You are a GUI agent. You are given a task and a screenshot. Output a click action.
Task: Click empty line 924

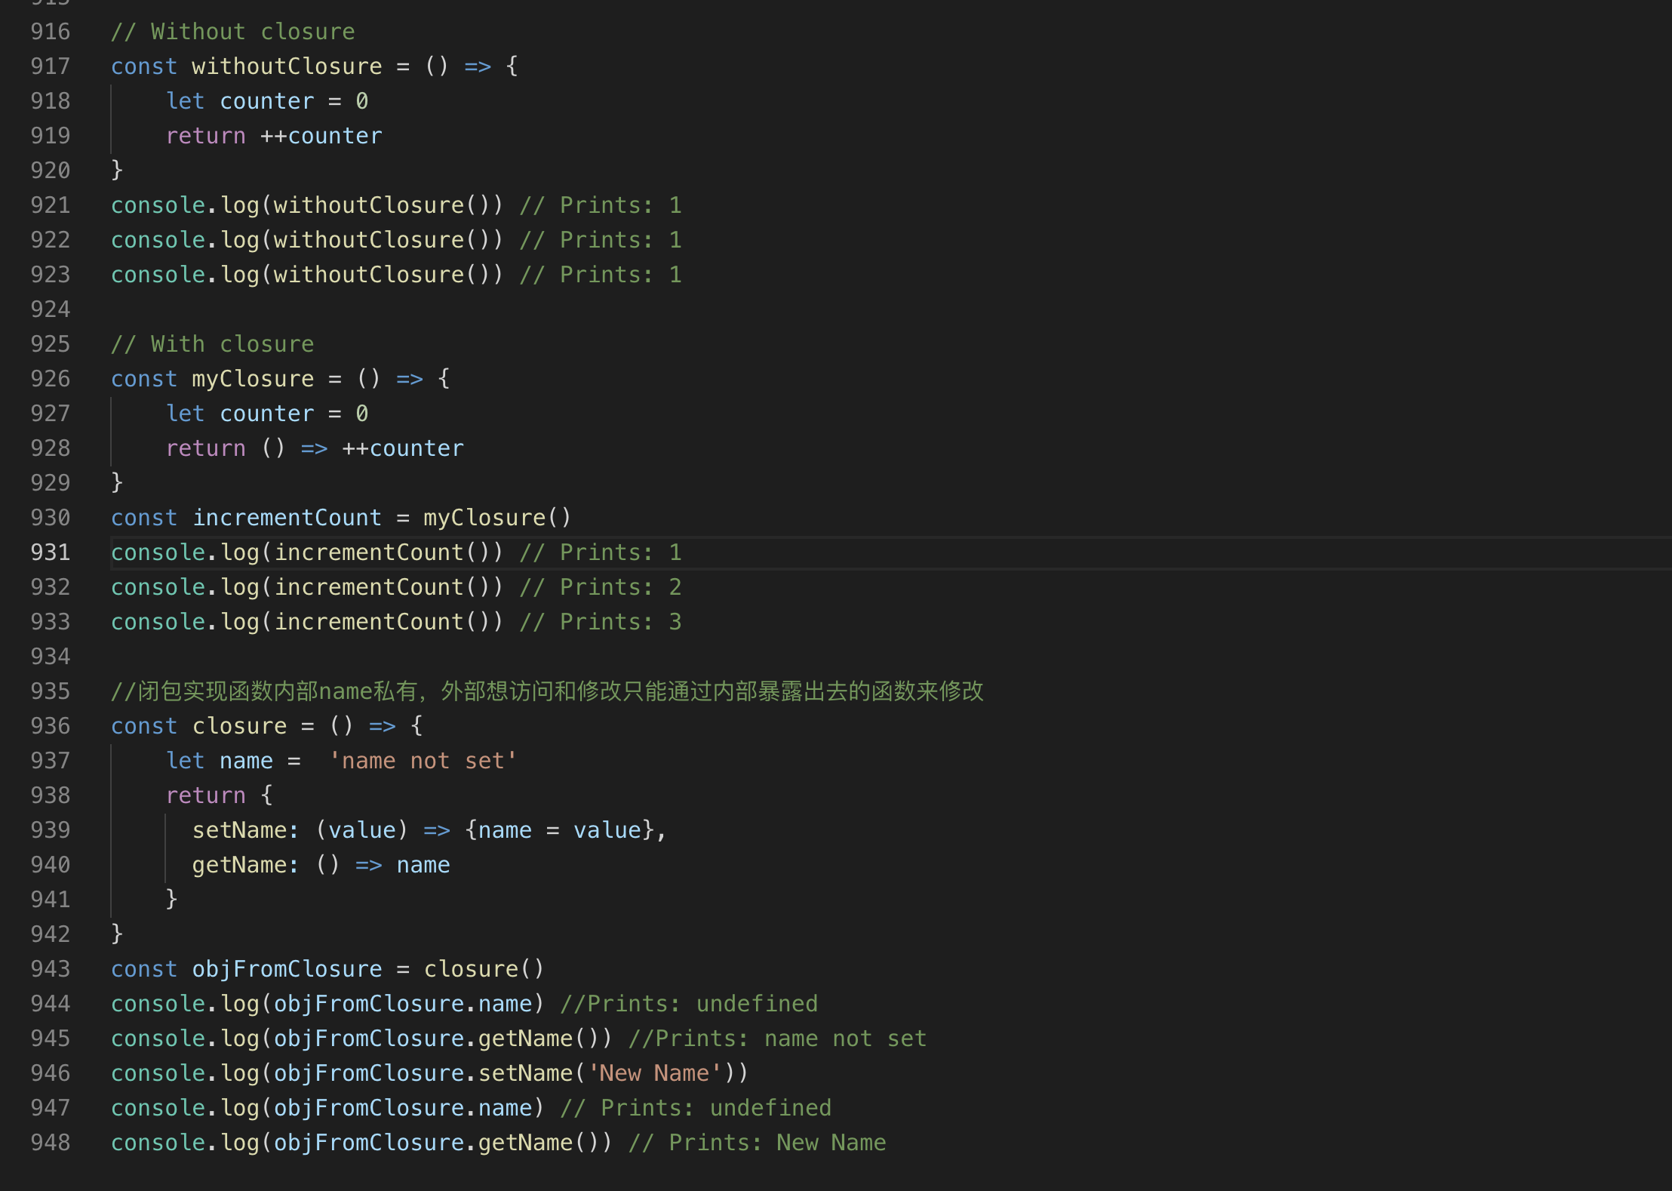pos(302,309)
